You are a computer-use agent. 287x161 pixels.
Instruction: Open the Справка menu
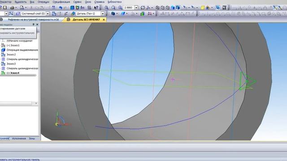(x=100, y=2)
